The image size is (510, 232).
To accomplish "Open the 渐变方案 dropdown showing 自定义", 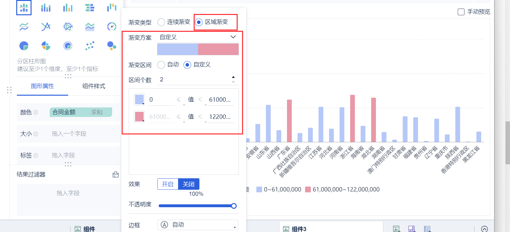I will pos(198,37).
